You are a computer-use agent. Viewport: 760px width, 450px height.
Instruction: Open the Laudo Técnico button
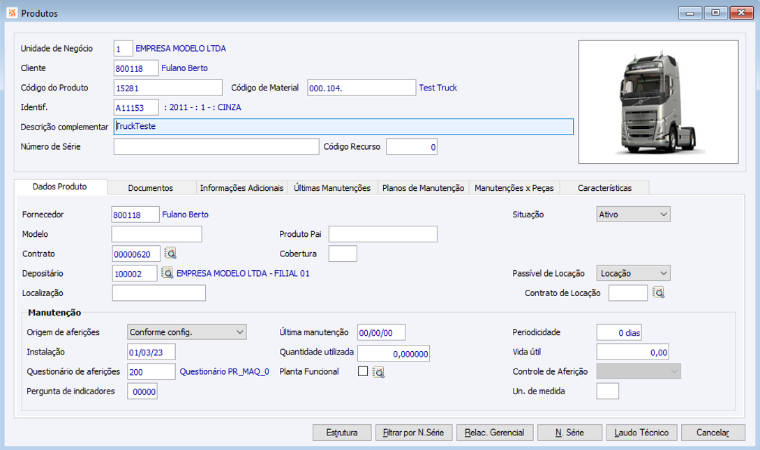pos(642,433)
